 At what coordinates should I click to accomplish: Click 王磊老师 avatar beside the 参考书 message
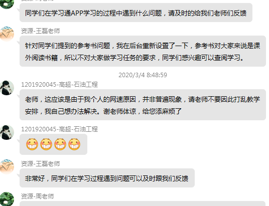(x=7, y=34)
